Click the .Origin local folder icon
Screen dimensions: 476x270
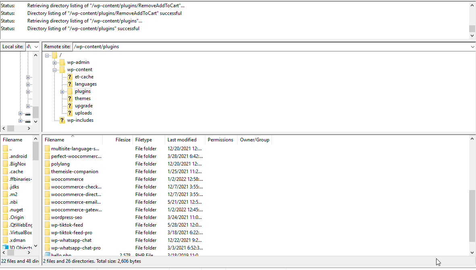(5, 217)
